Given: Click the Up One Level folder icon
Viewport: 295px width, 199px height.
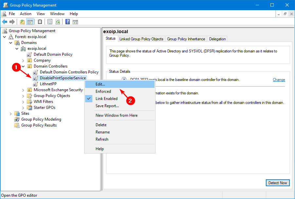Looking at the screenshot, I should pos(22,22).
